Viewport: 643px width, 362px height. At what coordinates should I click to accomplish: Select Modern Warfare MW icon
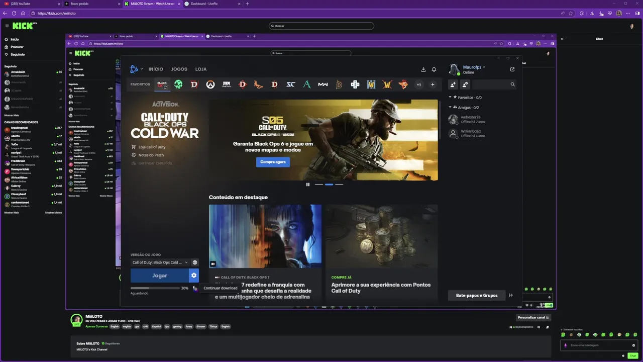pos(323,84)
